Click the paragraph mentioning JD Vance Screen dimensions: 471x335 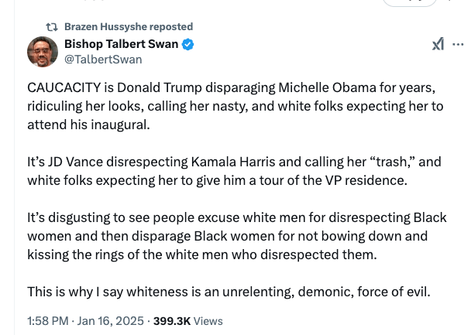tap(232, 171)
